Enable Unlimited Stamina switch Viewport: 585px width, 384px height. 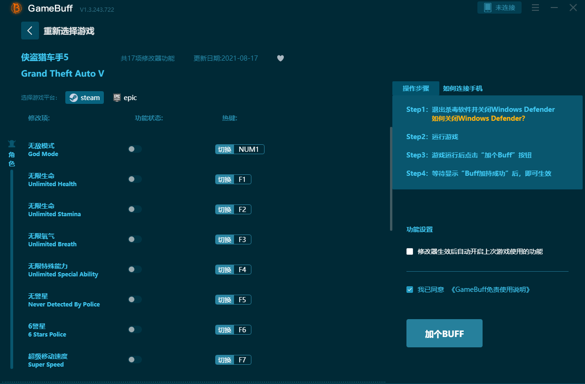pyautogui.click(x=135, y=209)
